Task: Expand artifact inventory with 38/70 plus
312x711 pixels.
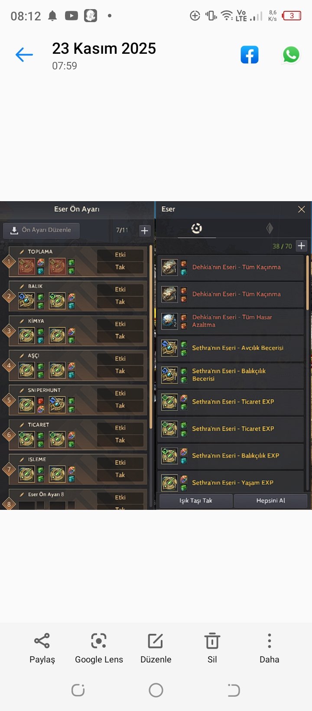Action: (302, 246)
